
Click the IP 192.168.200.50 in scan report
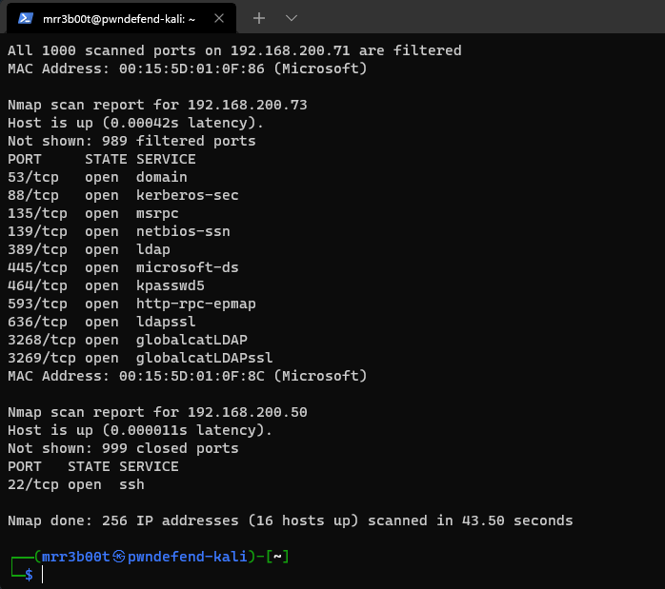coord(248,412)
